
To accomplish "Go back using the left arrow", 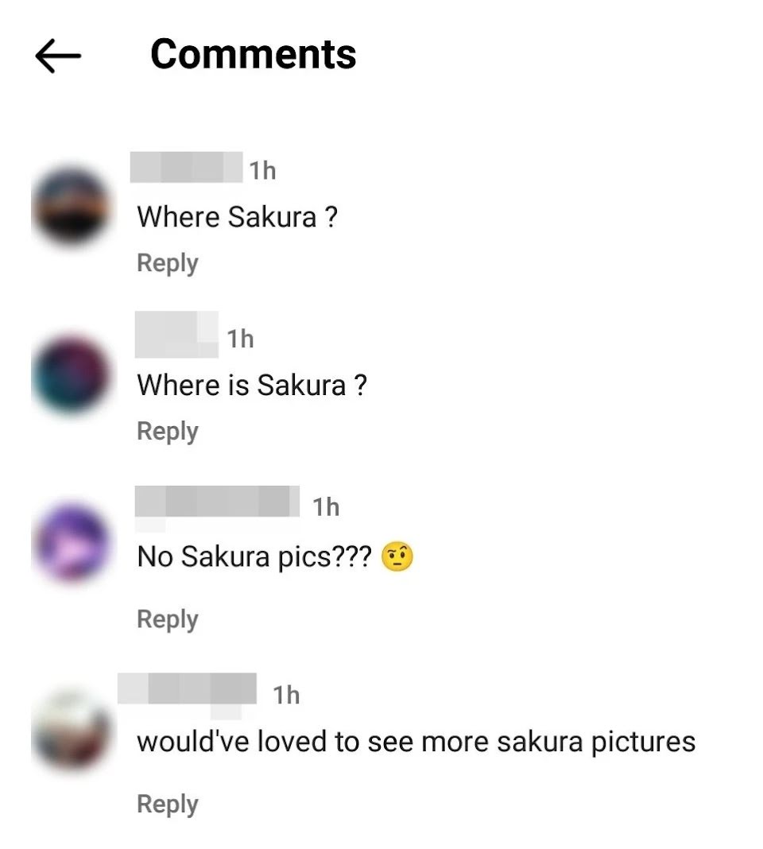I will click(x=58, y=55).
